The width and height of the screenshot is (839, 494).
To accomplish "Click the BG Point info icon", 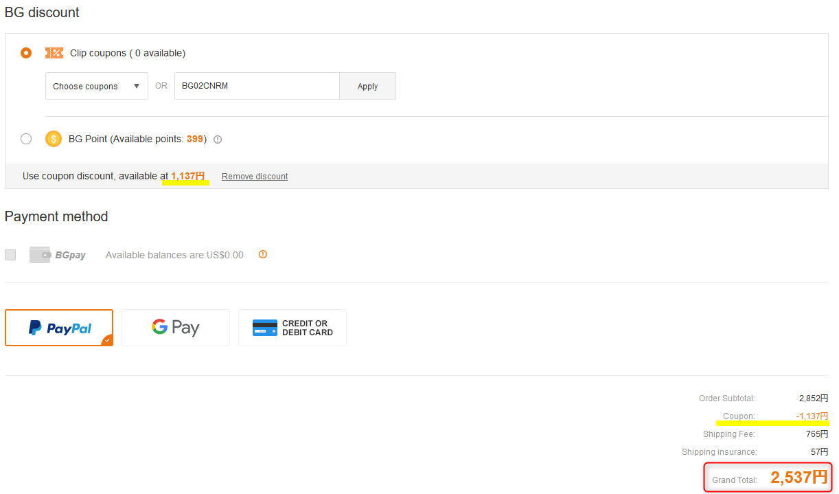I will click(x=218, y=139).
